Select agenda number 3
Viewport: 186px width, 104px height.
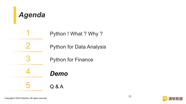point(28,59)
